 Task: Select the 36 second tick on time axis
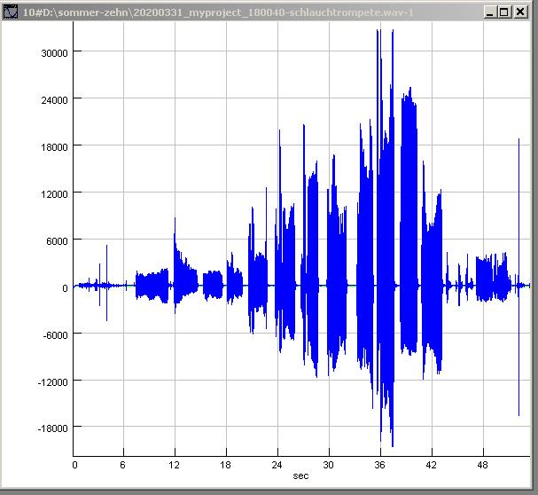click(x=379, y=465)
